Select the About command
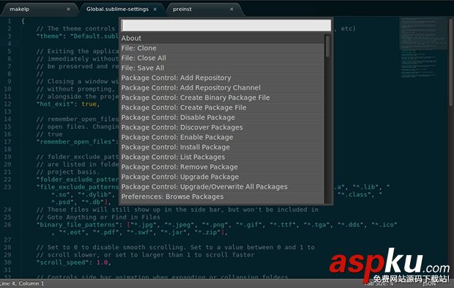This screenshot has width=454, height=288. point(222,38)
